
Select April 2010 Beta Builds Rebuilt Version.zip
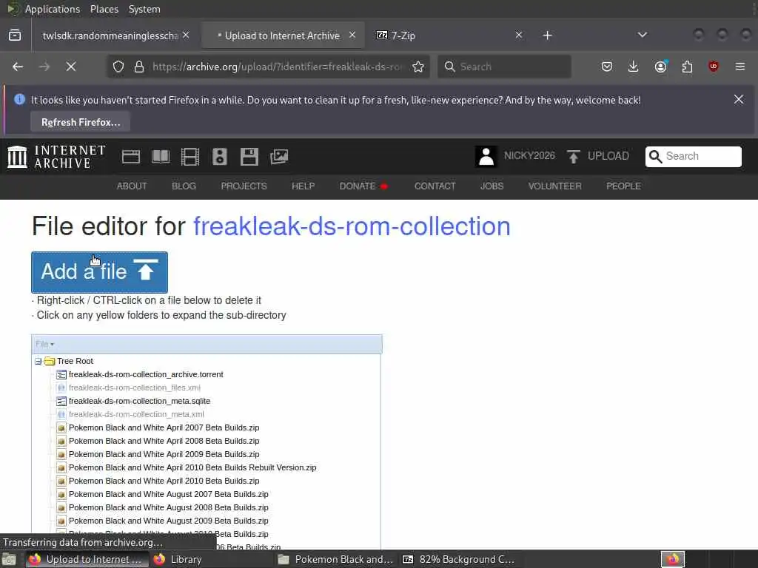[192, 467]
